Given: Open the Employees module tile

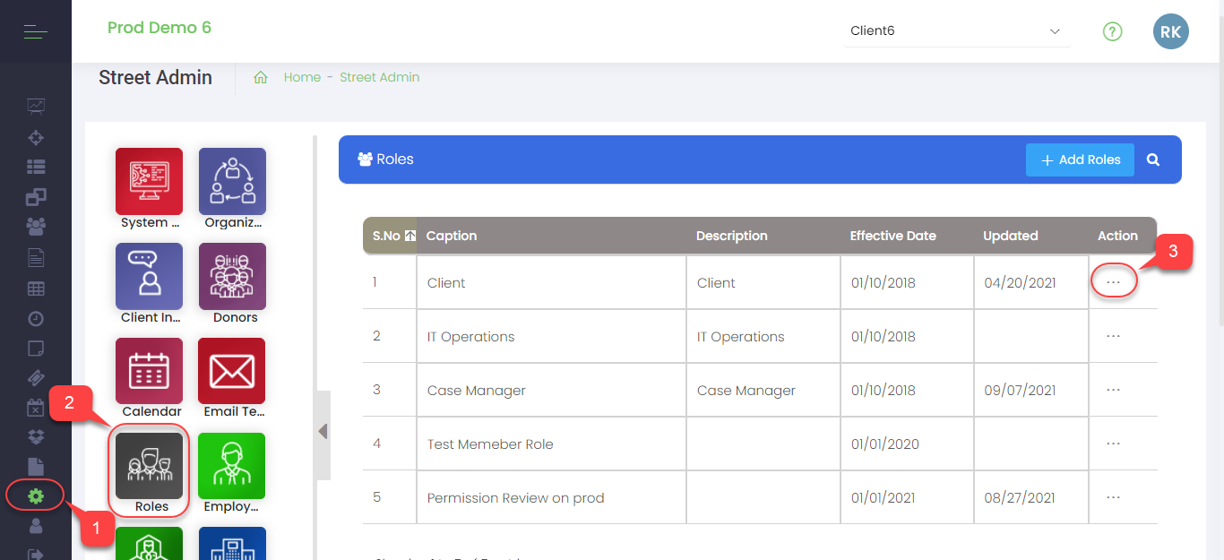Looking at the screenshot, I should tap(232, 467).
